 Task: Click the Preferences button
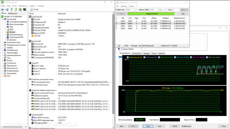point(186,126)
